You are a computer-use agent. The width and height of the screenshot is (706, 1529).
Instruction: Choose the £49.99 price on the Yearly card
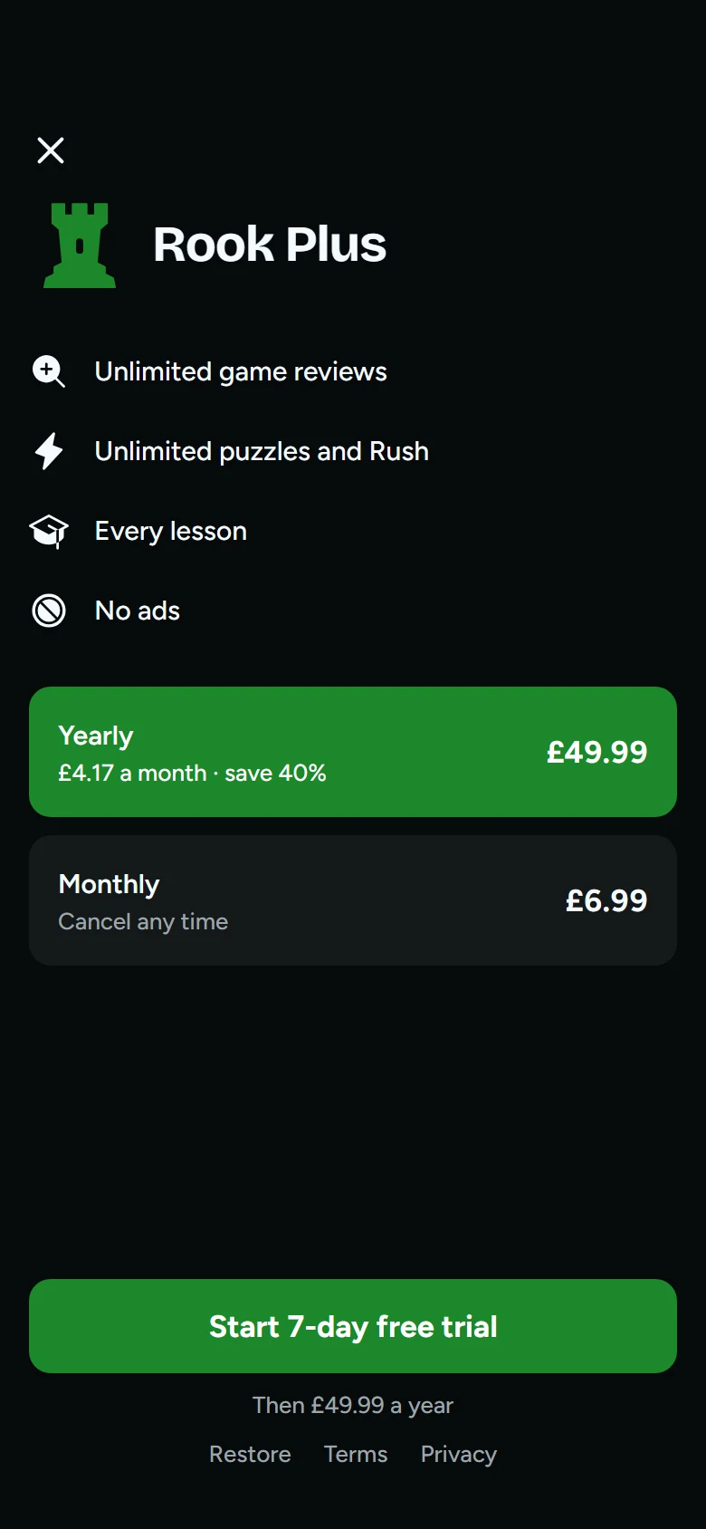(596, 752)
